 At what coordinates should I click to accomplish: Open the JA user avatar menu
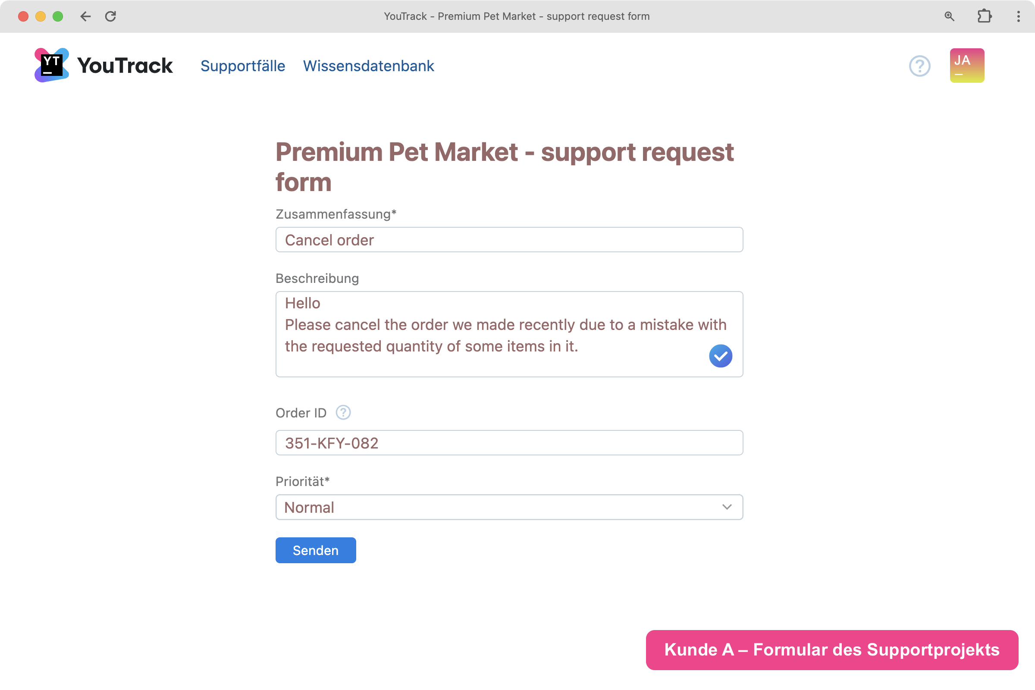(x=966, y=66)
